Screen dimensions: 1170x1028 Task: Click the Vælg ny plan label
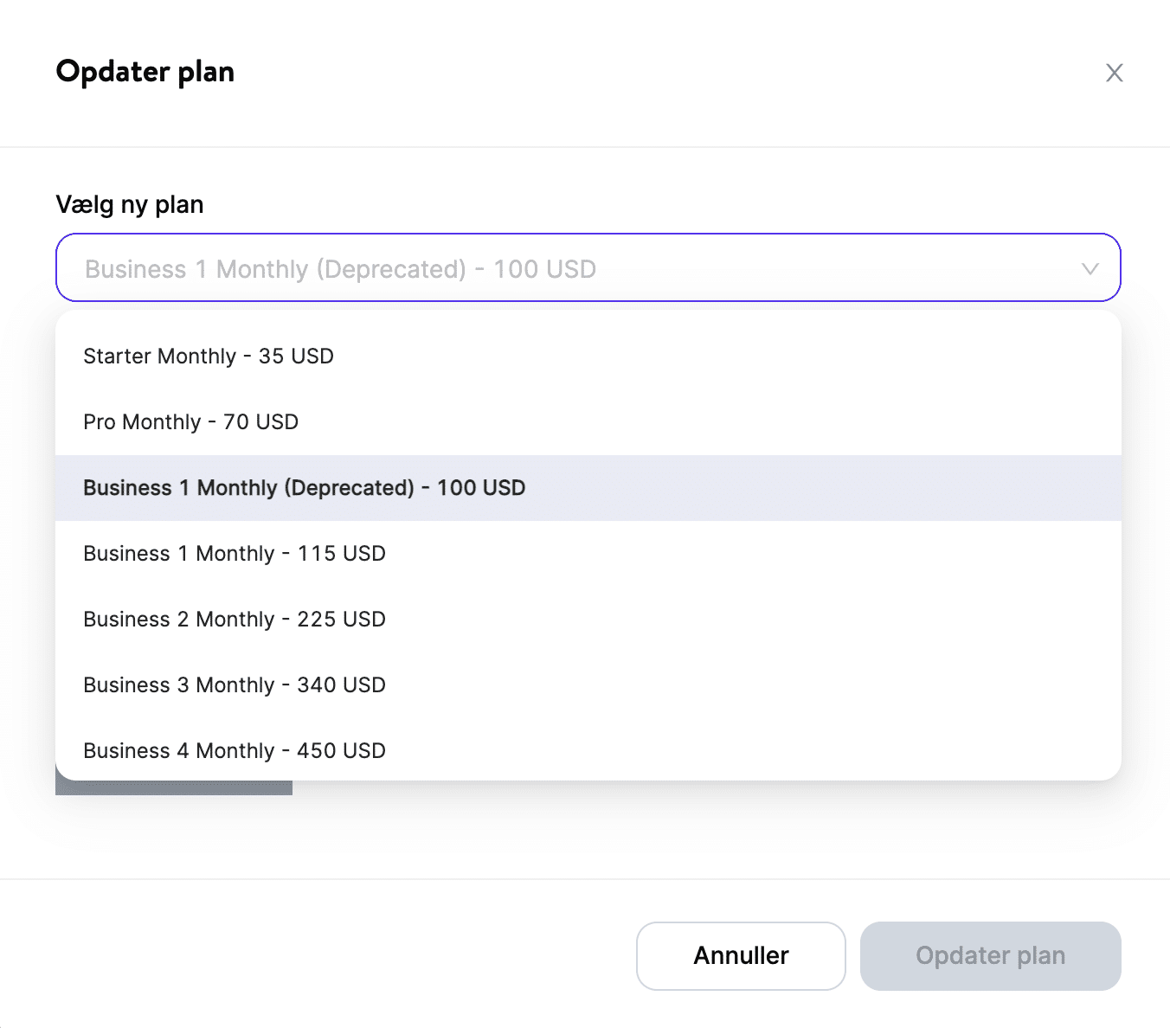[x=130, y=205]
